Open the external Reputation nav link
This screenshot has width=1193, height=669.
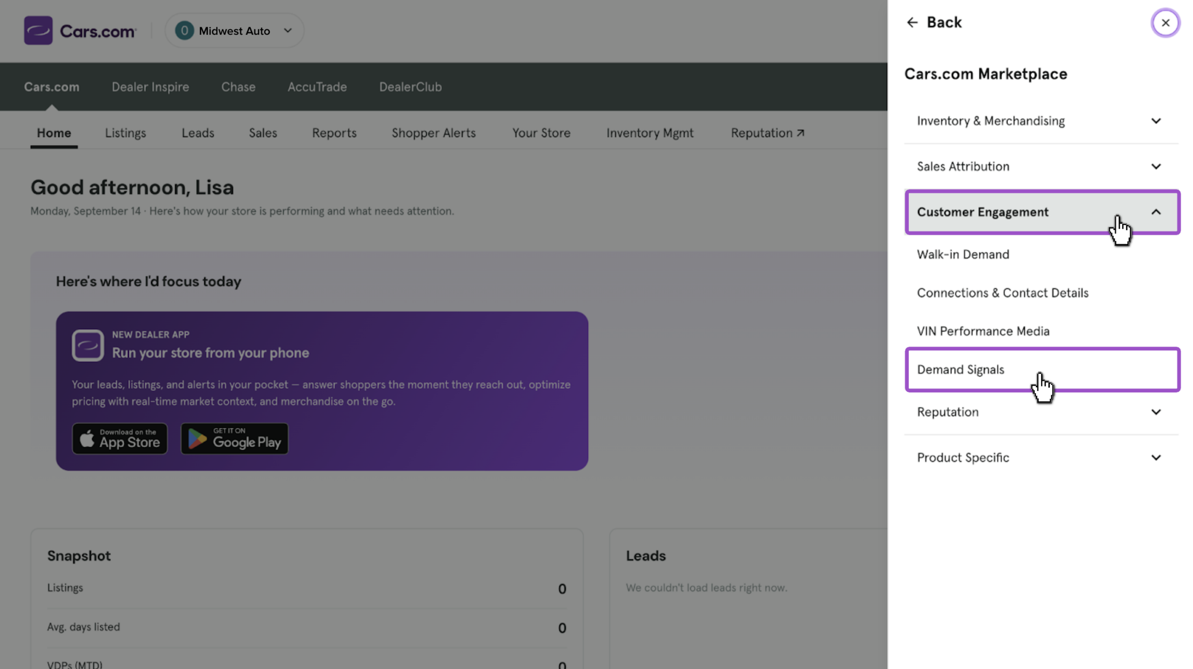click(x=767, y=133)
